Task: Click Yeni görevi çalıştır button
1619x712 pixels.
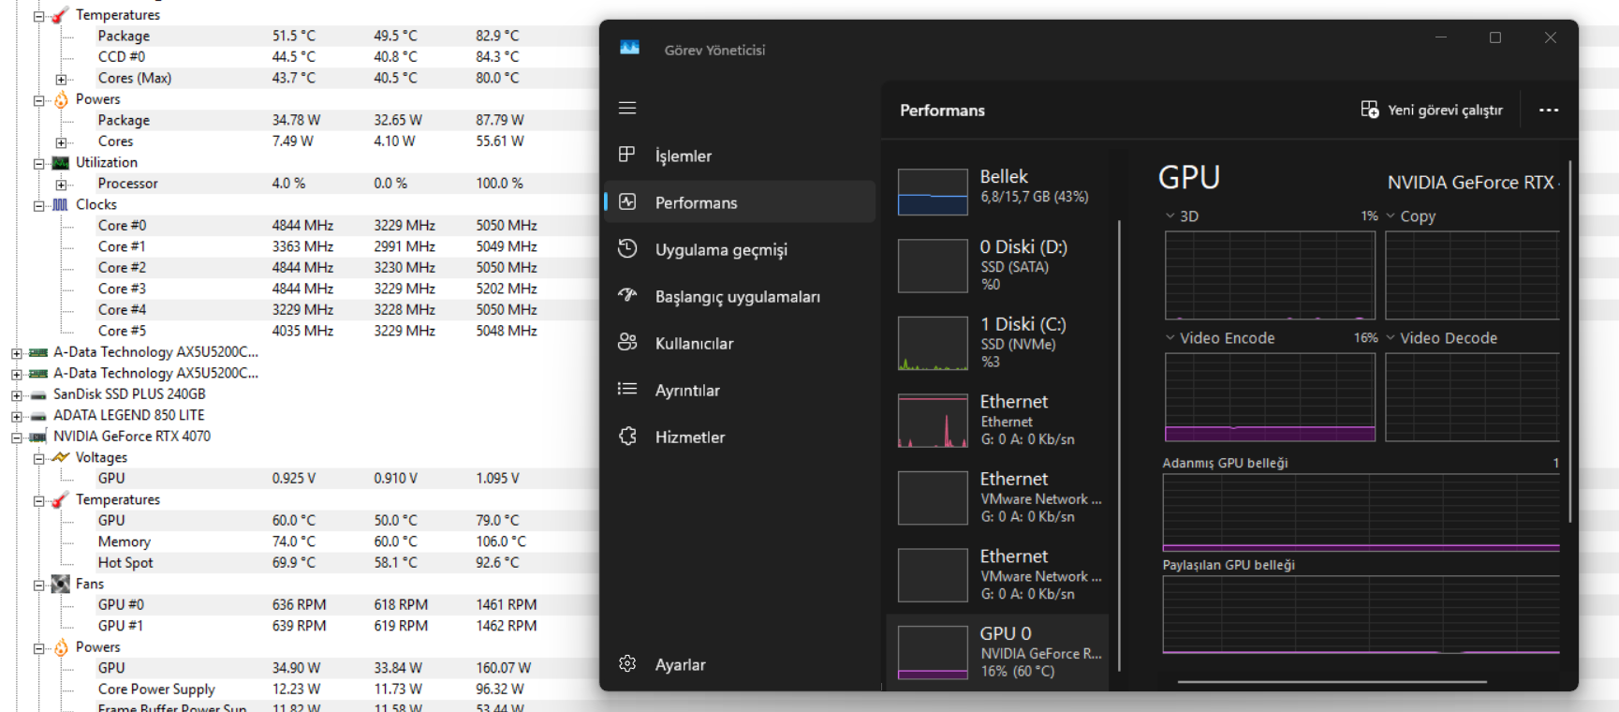Action: (x=1432, y=110)
